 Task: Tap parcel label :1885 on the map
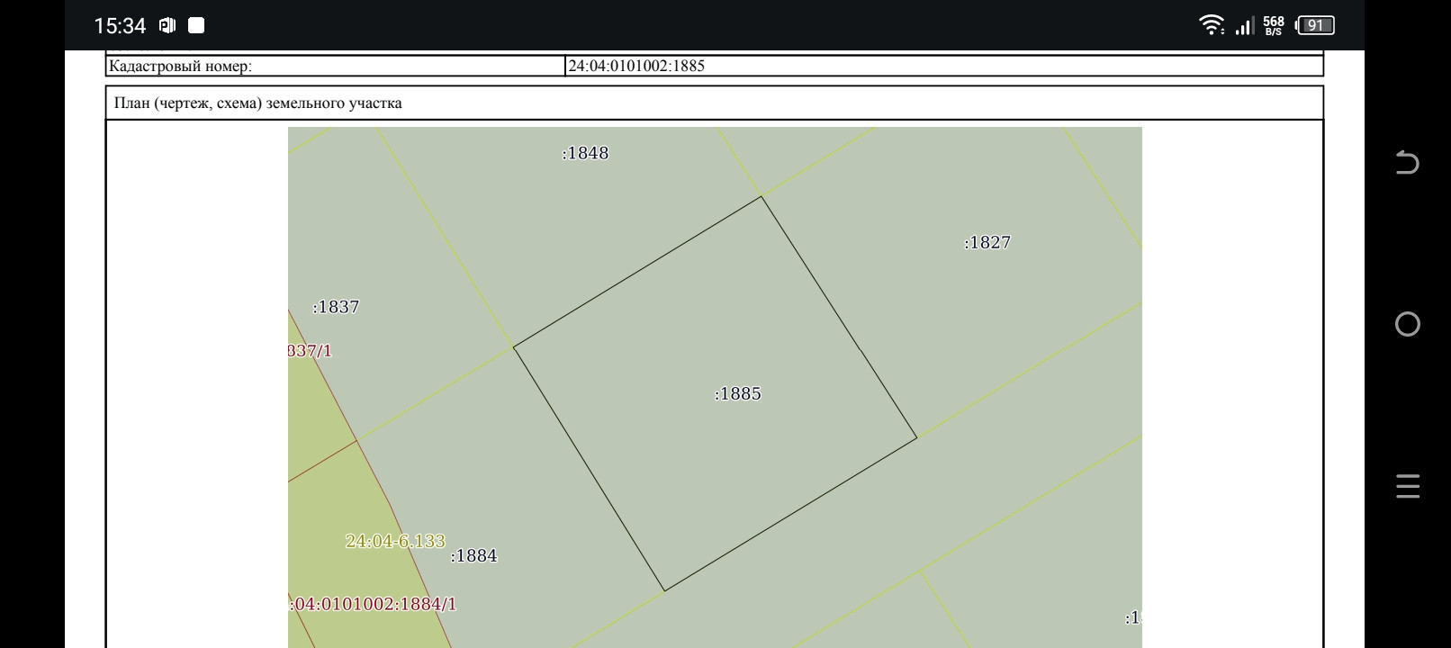click(x=738, y=393)
